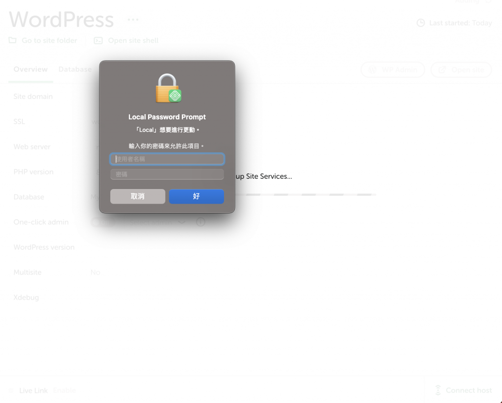Focus the 密碼 password field

(x=167, y=174)
